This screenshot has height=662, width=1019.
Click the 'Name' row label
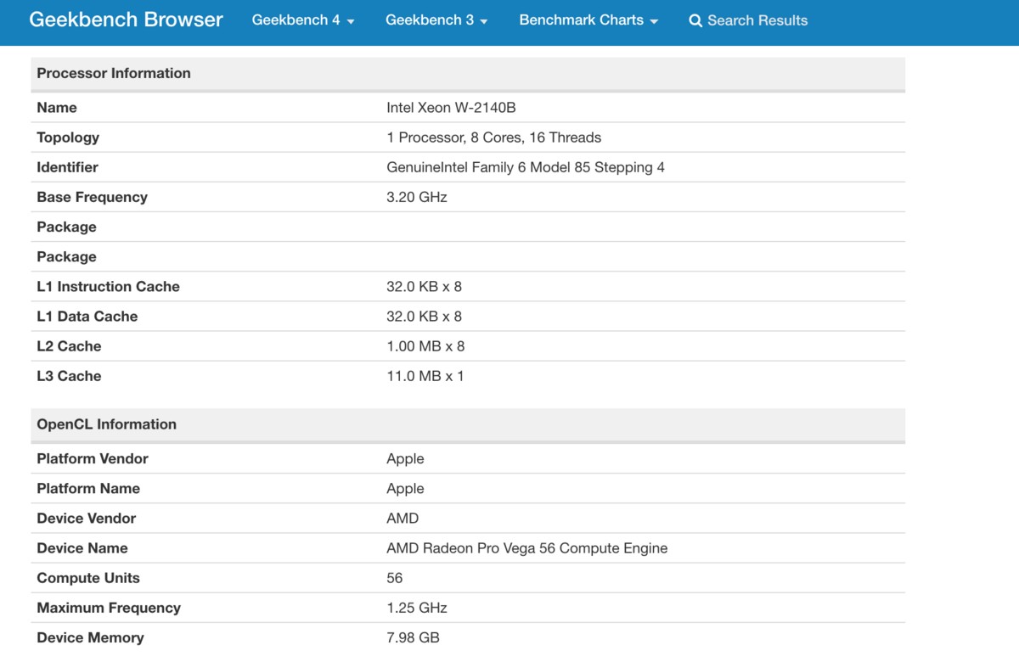coord(57,108)
